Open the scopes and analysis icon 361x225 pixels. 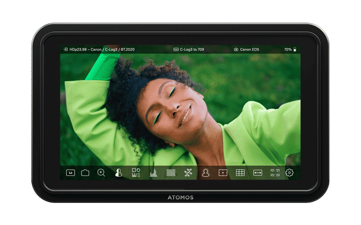[136, 172]
